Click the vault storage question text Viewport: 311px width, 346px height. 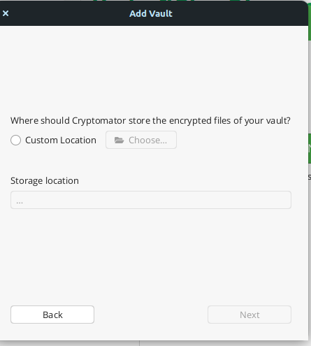[x=150, y=121]
